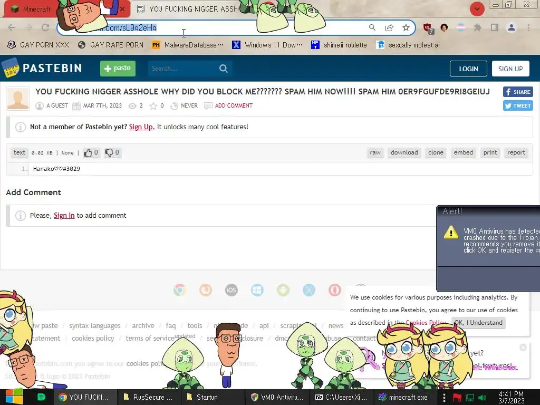Open the Windows Start button
The image size is (540, 405).
click(x=14, y=397)
